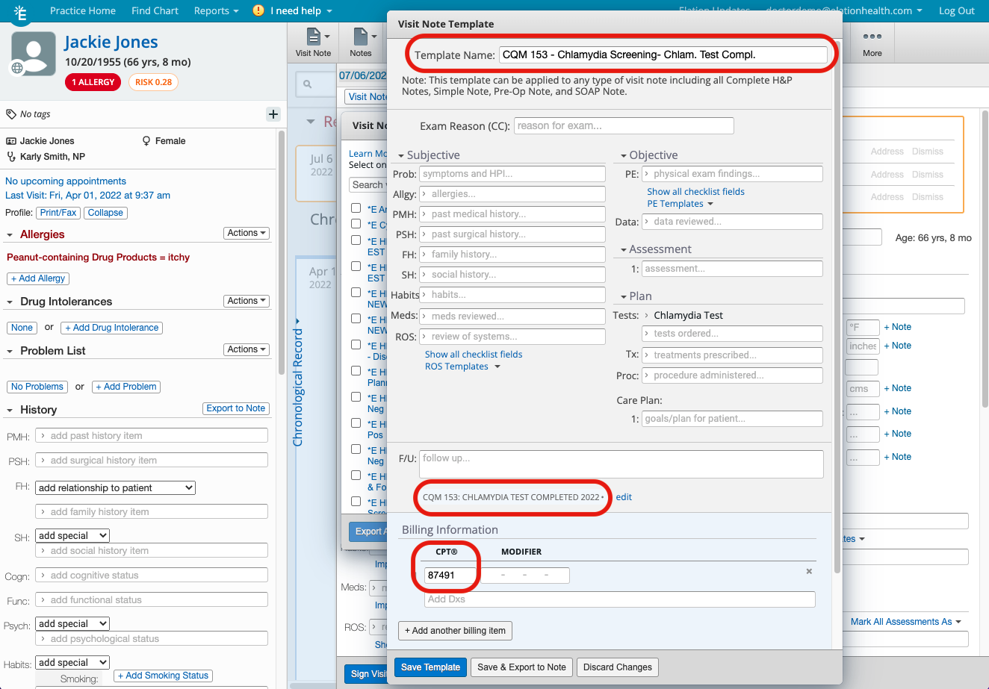The height and width of the screenshot is (689, 989).
Task: Click Export to Note button in History
Action: (236, 408)
